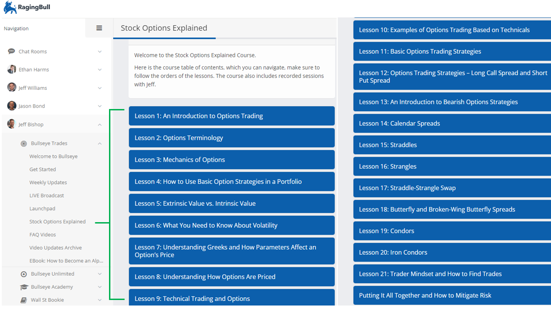This screenshot has width=551, height=311.
Task: Select the Stock Options Explained header tab
Action: pos(164,28)
